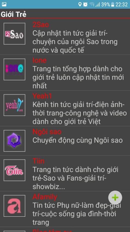The width and height of the screenshot is (130, 232).
Task: Select the 'Tin tức Phụ nữ' description text
Action: (x=77, y=214)
